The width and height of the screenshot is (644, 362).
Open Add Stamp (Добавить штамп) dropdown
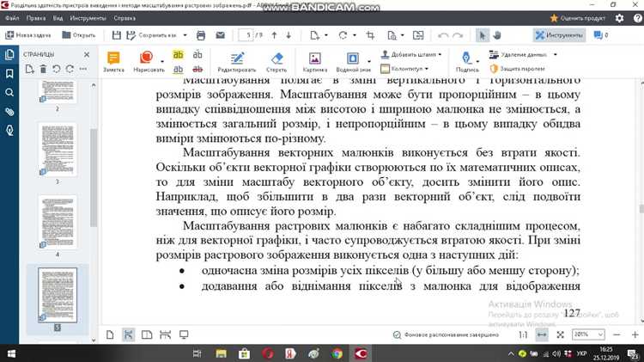click(x=411, y=54)
